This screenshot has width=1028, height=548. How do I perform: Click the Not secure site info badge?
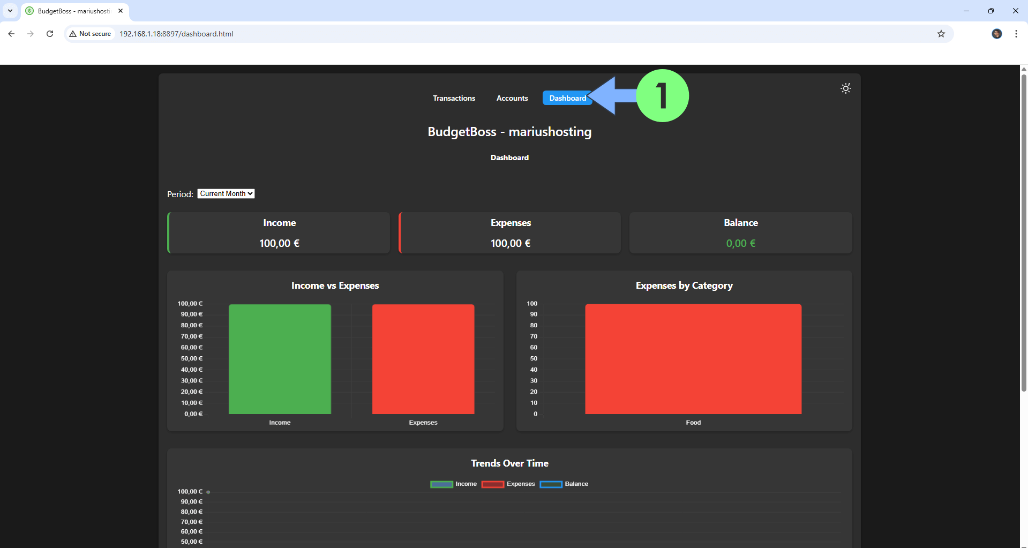90,34
